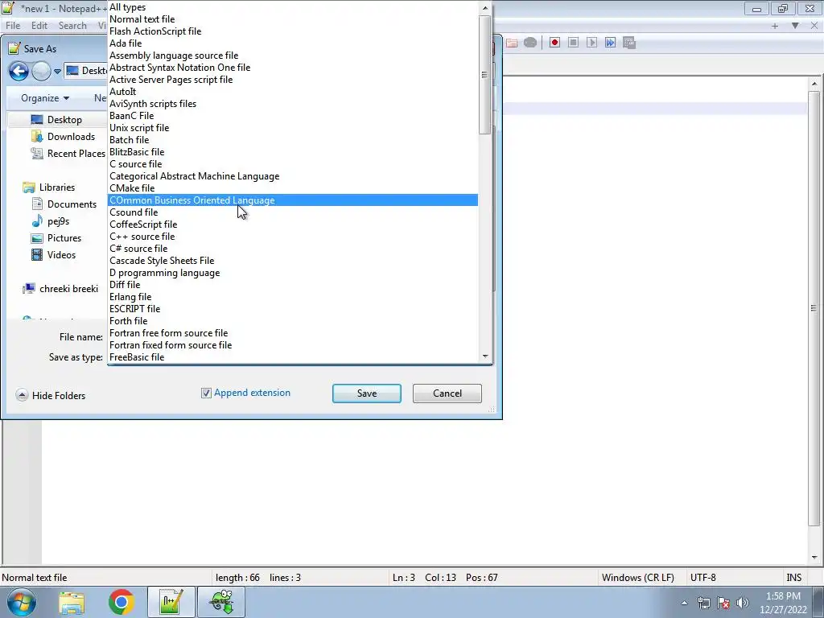
Task: Click the greyed Forward navigation arrow
Action: coord(42,71)
